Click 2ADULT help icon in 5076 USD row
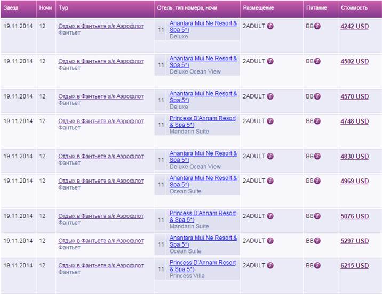Screen dimensions: 382x294 tap(270, 216)
